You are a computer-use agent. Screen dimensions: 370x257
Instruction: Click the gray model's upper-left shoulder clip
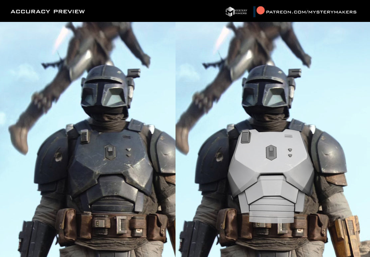pos(246,136)
